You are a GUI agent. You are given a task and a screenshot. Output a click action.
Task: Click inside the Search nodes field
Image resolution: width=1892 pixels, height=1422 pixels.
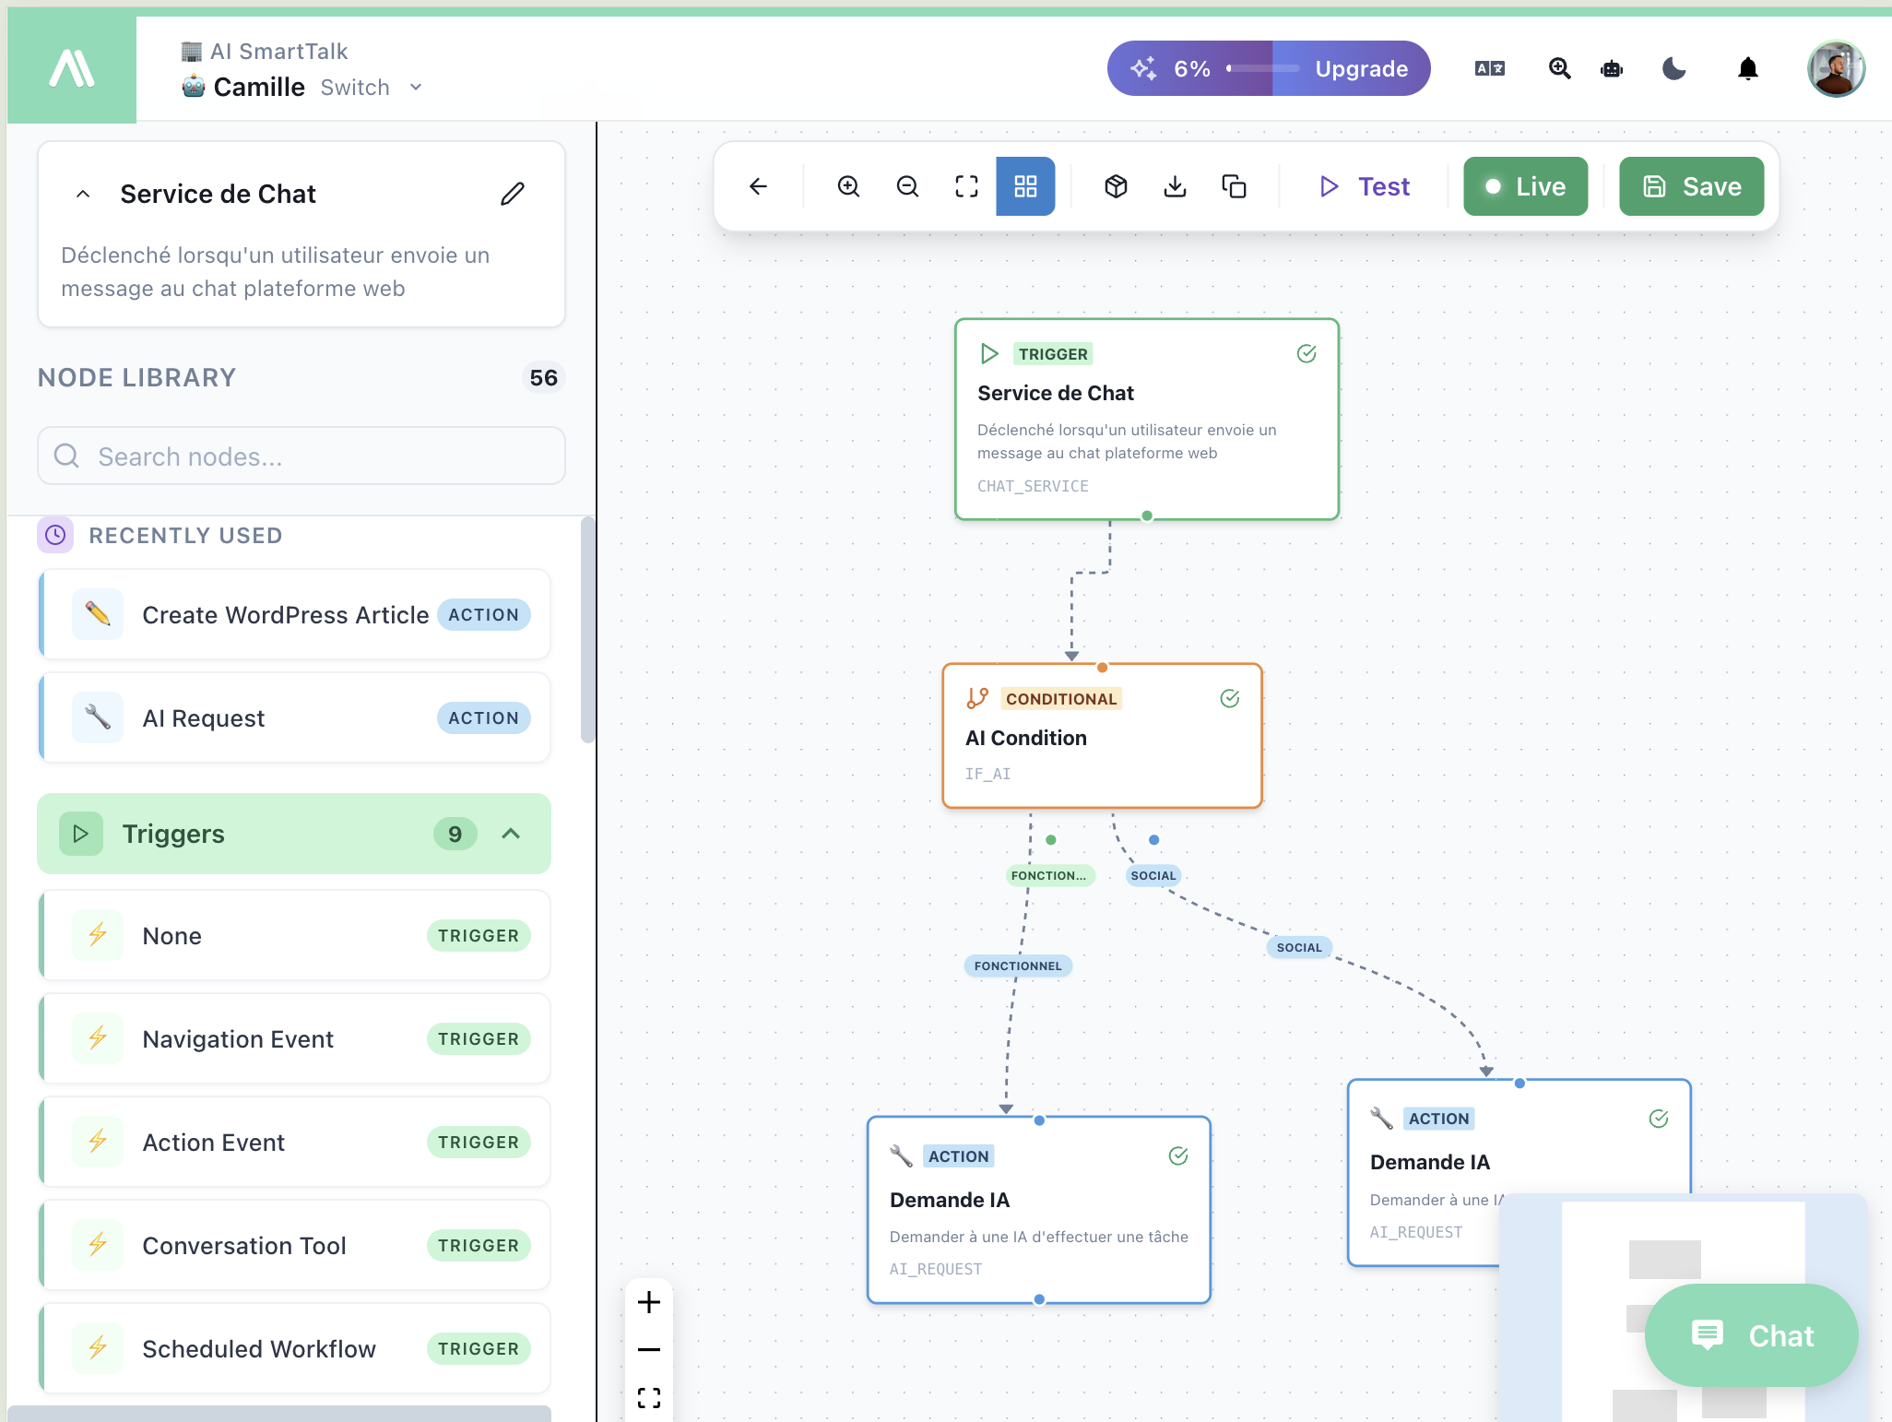301,456
